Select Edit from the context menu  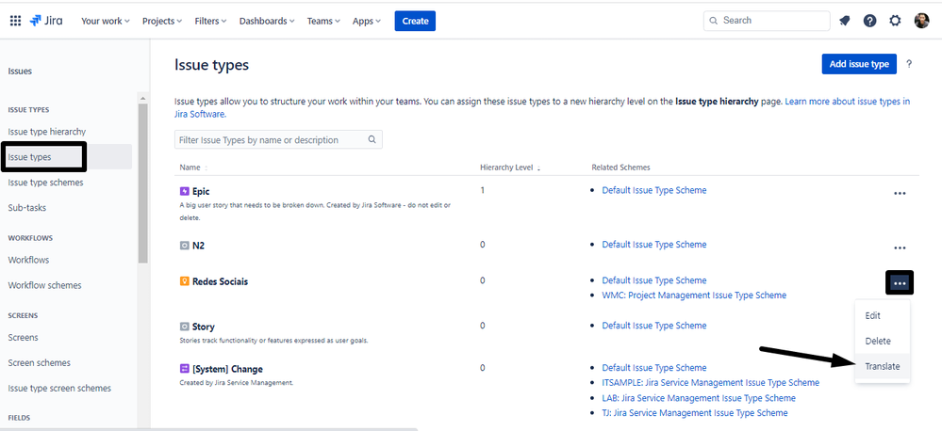[x=873, y=316]
